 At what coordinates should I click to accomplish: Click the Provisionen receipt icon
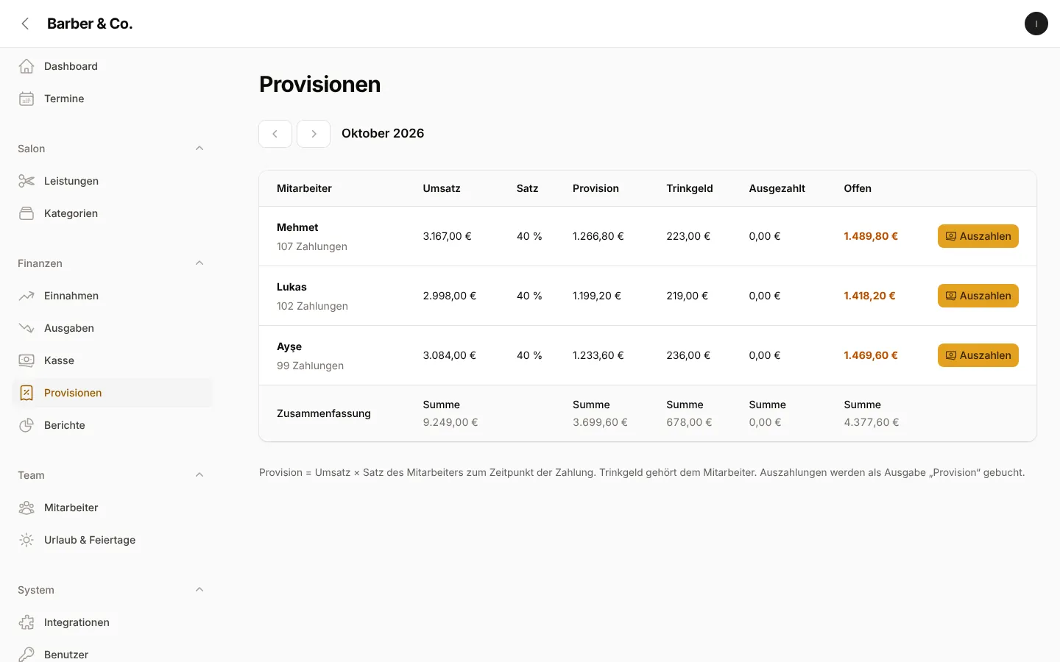26,393
